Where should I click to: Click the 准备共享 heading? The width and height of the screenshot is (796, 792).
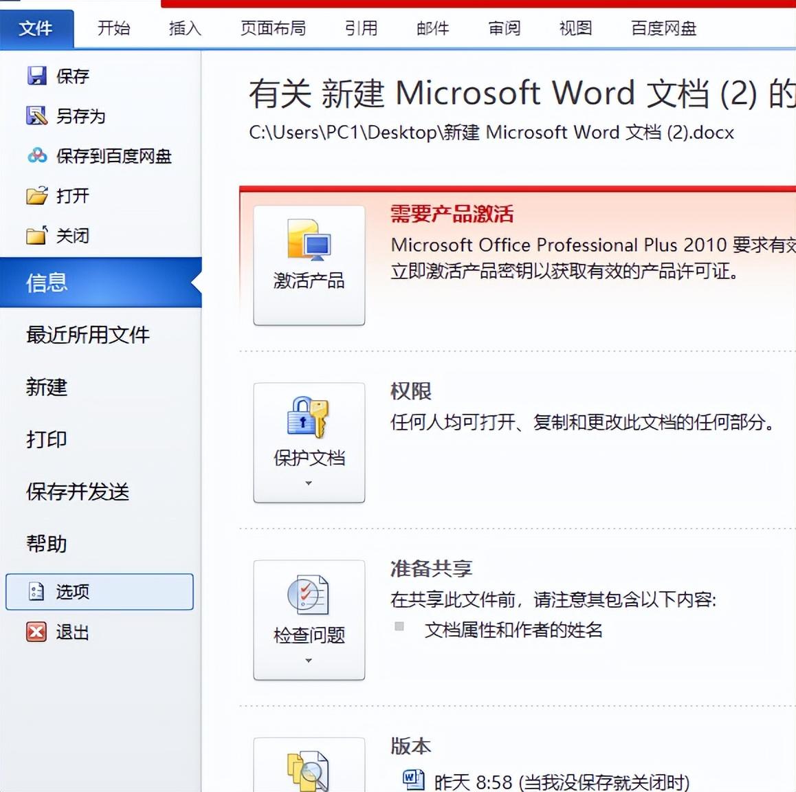click(431, 569)
